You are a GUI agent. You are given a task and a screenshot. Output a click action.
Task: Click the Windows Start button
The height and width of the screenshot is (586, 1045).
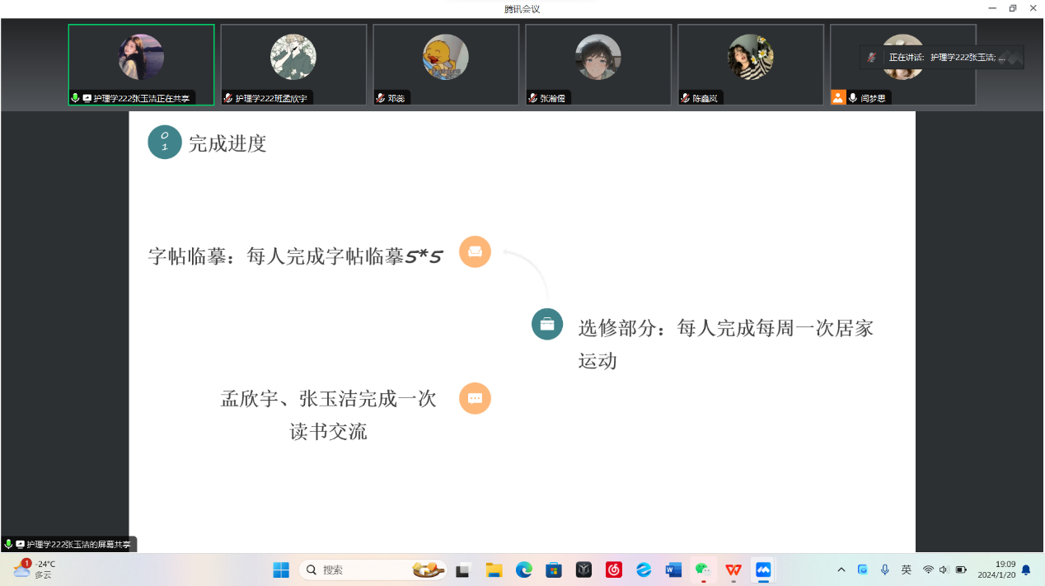pyautogui.click(x=281, y=570)
